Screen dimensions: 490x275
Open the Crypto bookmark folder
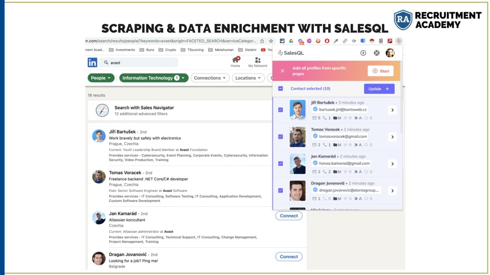[167, 50]
